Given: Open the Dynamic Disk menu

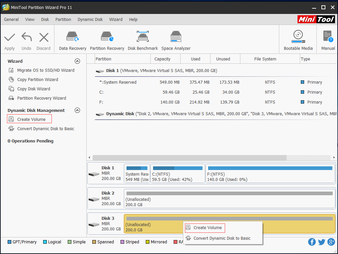Looking at the screenshot, I should [90, 19].
